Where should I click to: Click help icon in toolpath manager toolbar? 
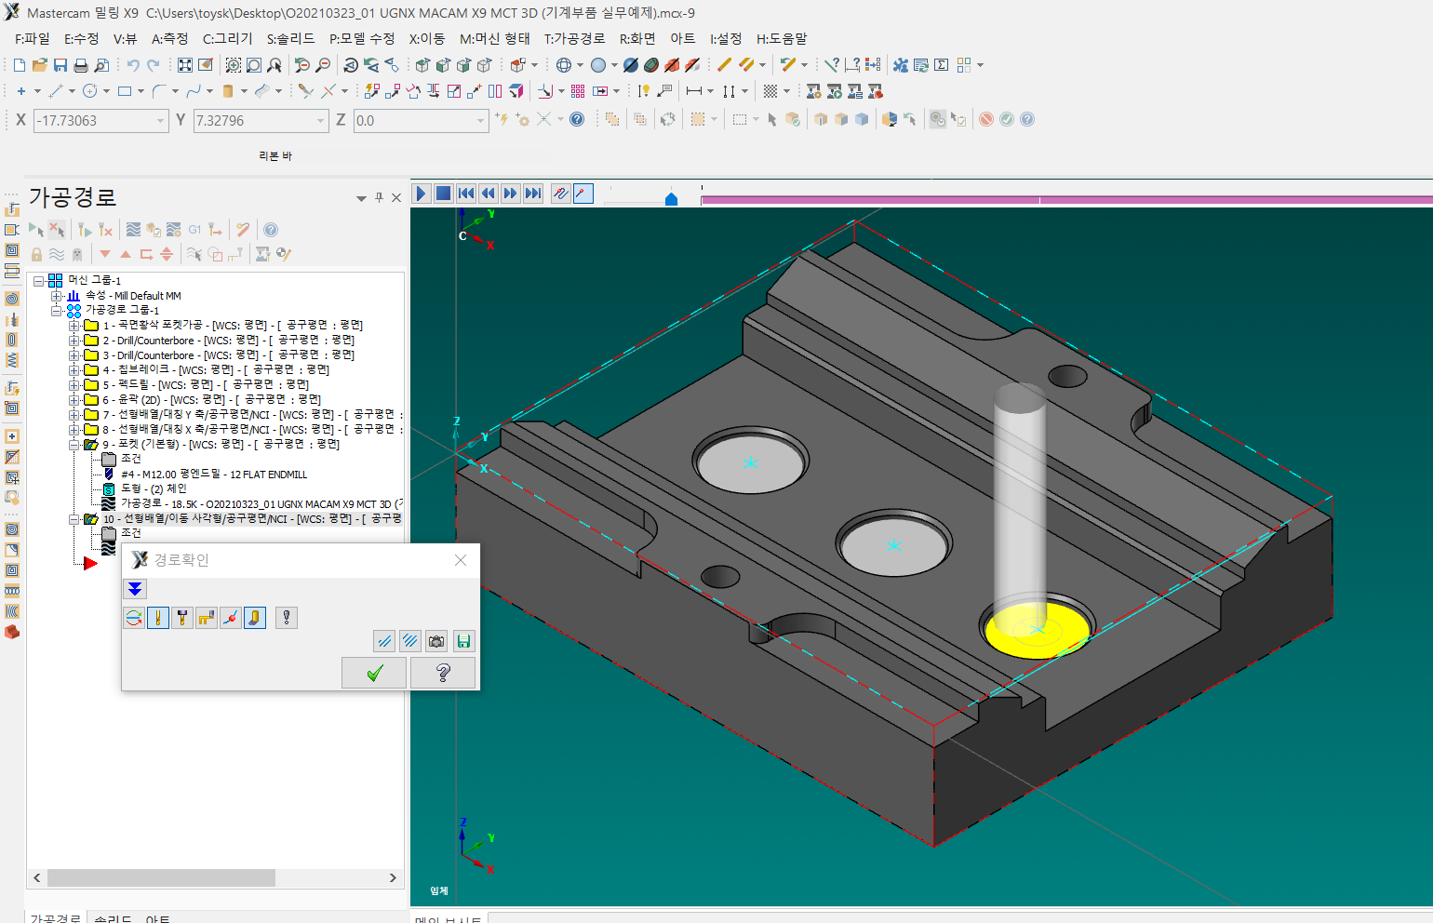(x=271, y=230)
